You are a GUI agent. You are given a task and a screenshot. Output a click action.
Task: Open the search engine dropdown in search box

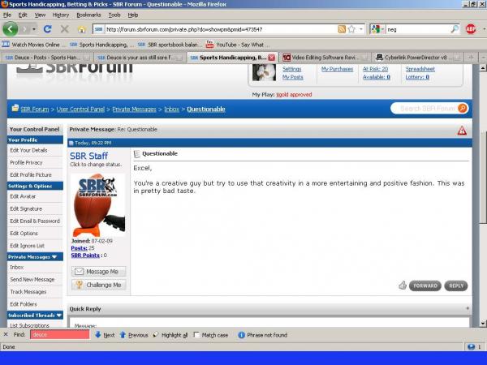[x=378, y=29]
